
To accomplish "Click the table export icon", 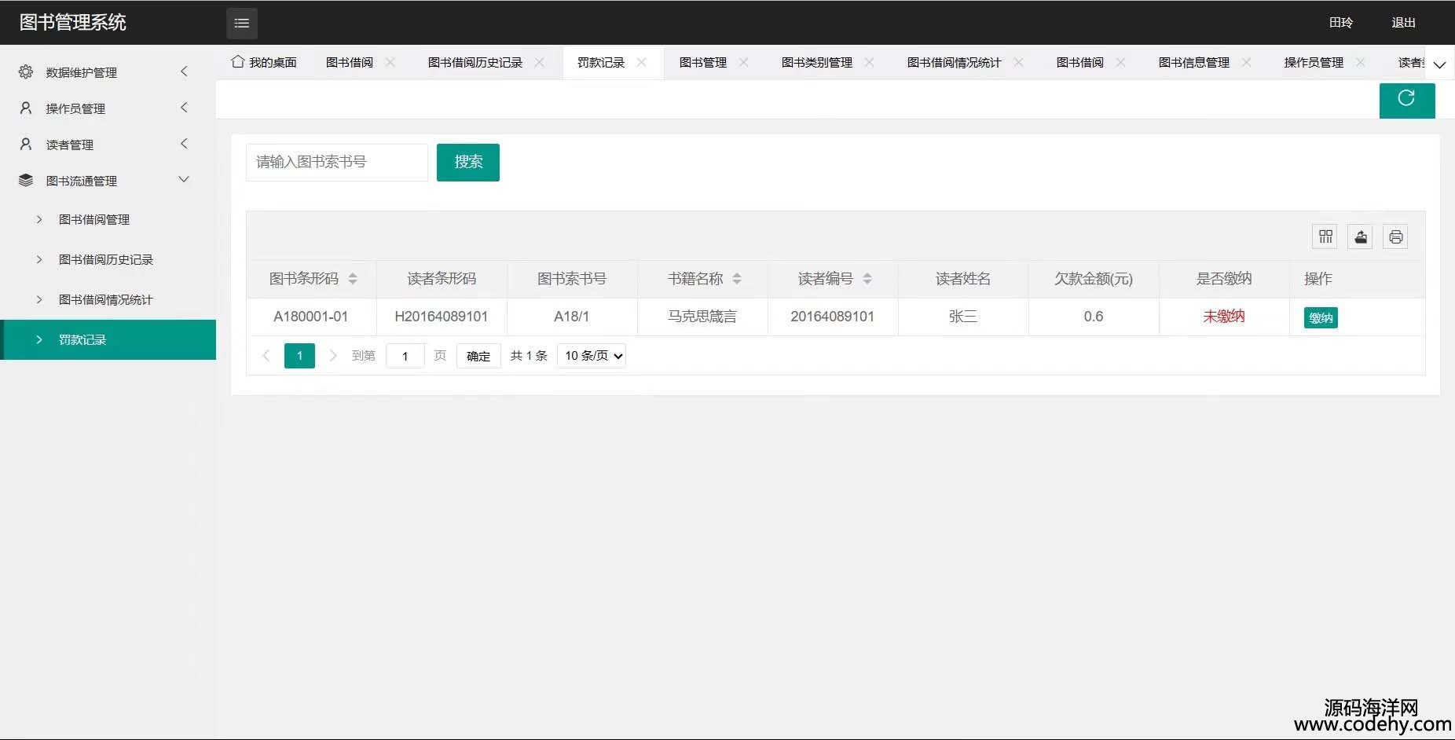I will coord(1361,236).
